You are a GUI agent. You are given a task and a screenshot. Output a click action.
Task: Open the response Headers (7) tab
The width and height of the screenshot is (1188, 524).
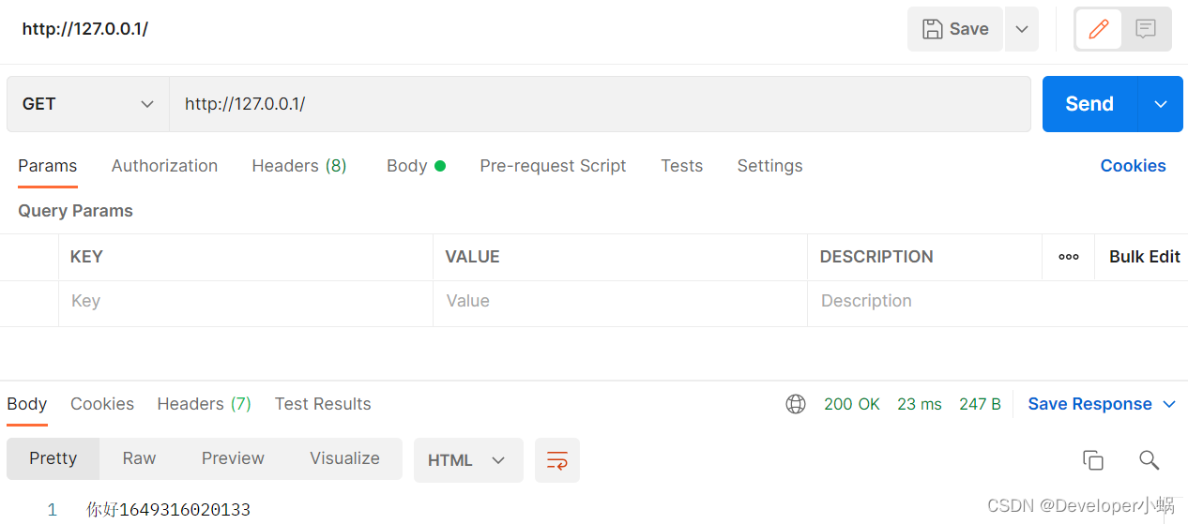204,404
